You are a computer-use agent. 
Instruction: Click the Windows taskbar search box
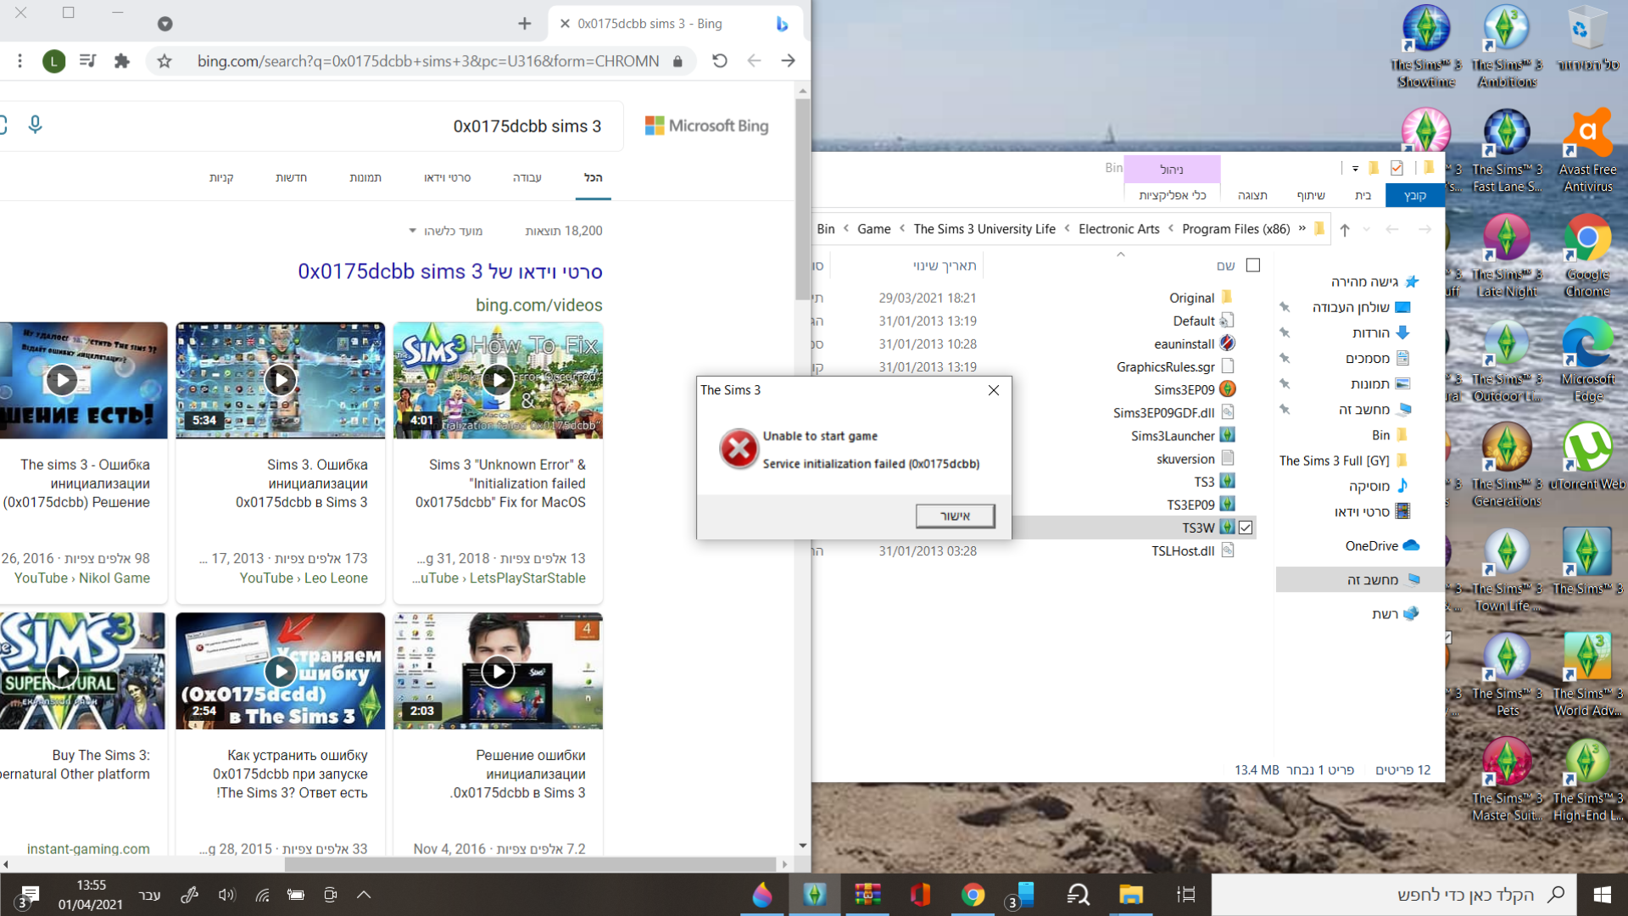tap(1393, 894)
